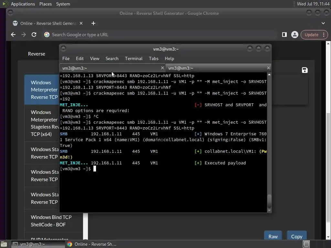331x248 pixels.
Task: Click terminal scrollbar up arrow
Action: 269,75
